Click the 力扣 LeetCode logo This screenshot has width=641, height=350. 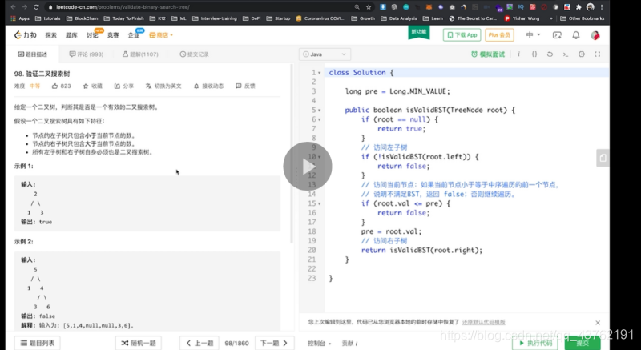[x=26, y=35]
